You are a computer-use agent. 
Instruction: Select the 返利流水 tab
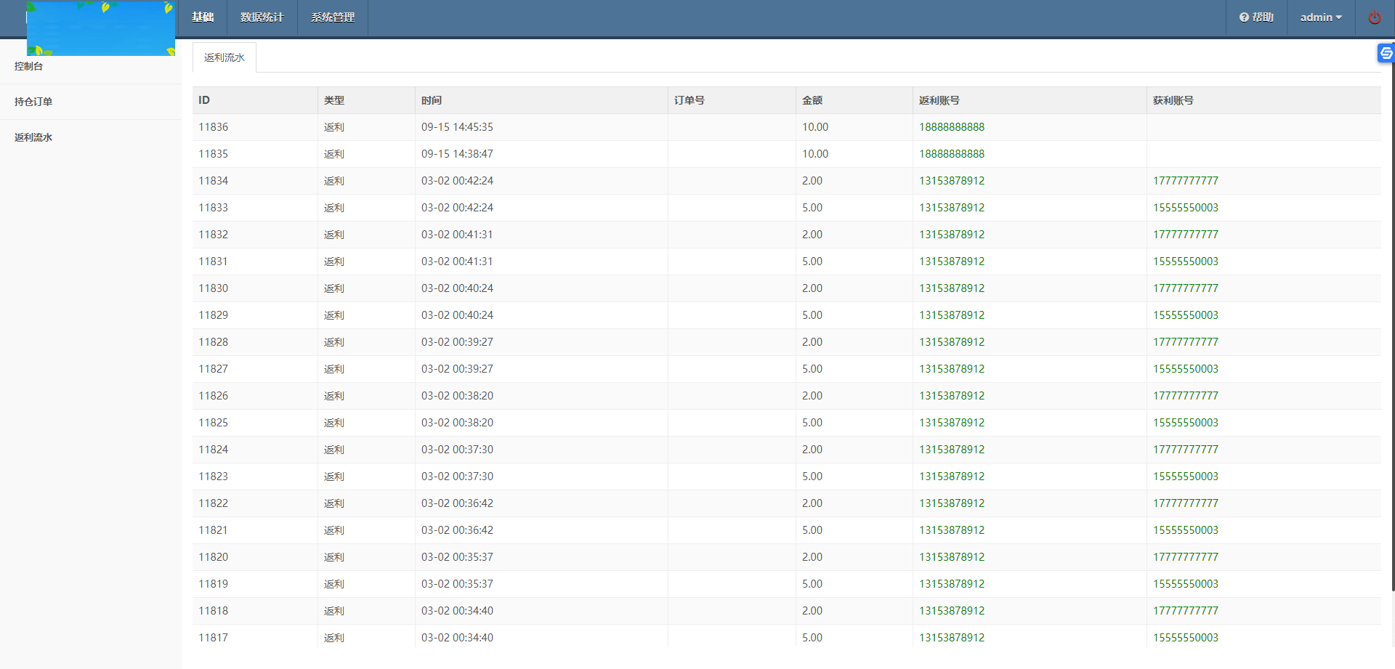pos(224,57)
